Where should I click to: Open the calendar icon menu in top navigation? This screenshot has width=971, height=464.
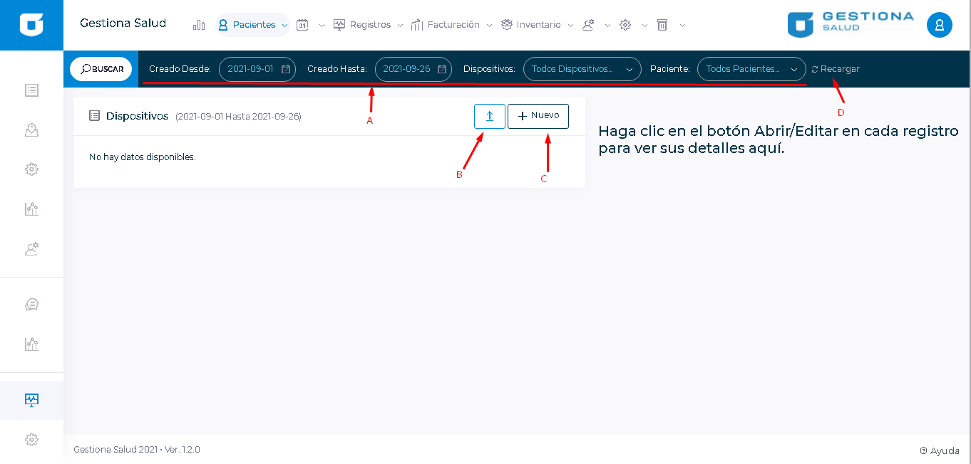click(x=303, y=25)
